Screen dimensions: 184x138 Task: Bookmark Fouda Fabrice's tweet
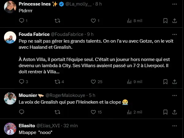pos(165,82)
